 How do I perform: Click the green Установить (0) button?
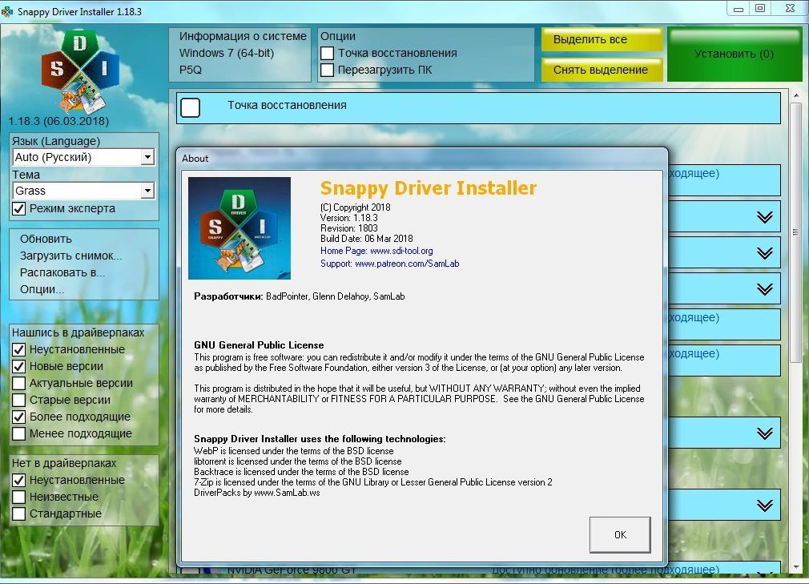coord(735,54)
